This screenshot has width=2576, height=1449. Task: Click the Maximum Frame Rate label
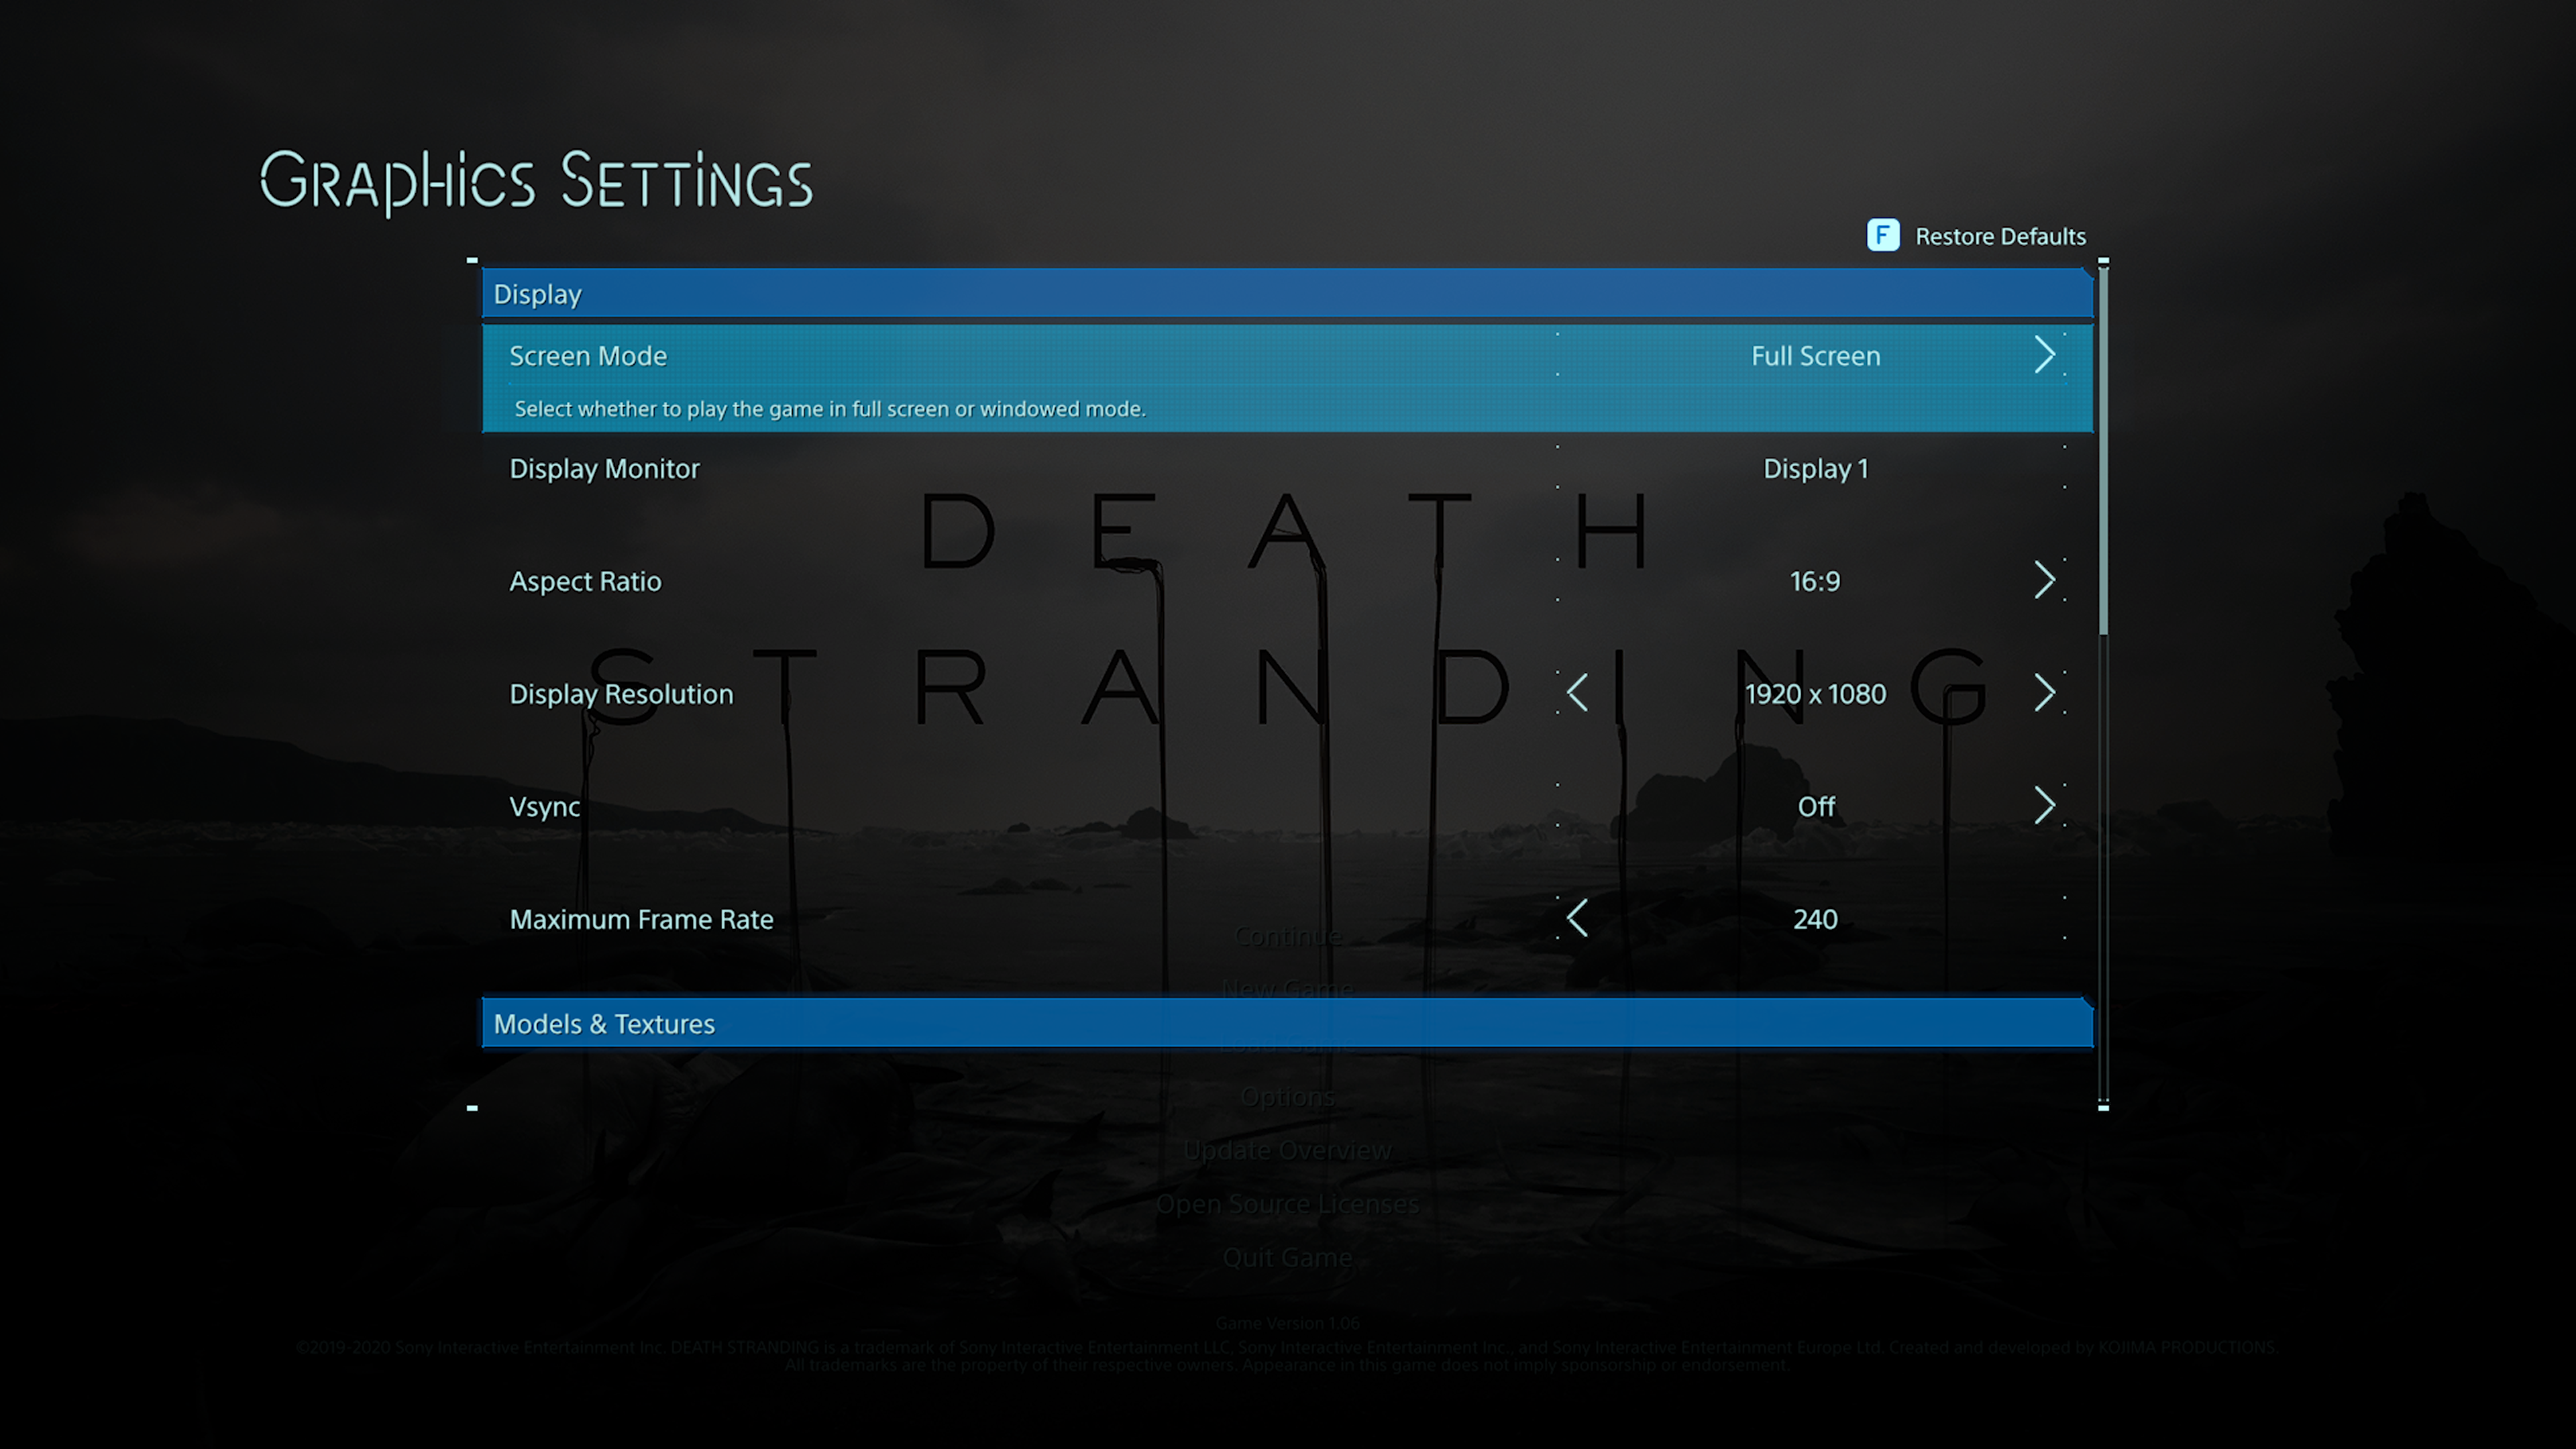tap(641, 919)
